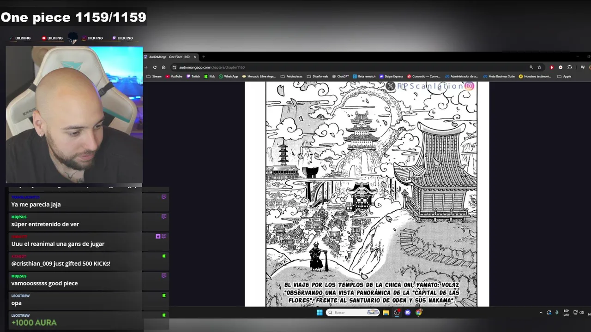This screenshot has width=591, height=332.
Task: Click the white circular extension icon
Action: [561, 67]
